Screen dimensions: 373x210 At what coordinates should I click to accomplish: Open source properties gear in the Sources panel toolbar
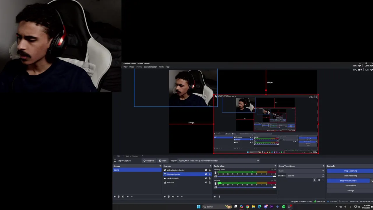click(x=173, y=197)
